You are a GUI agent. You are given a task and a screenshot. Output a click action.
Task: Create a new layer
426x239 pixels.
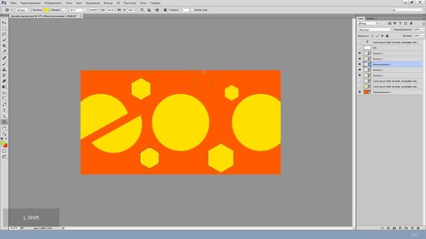pyautogui.click(x=412, y=228)
